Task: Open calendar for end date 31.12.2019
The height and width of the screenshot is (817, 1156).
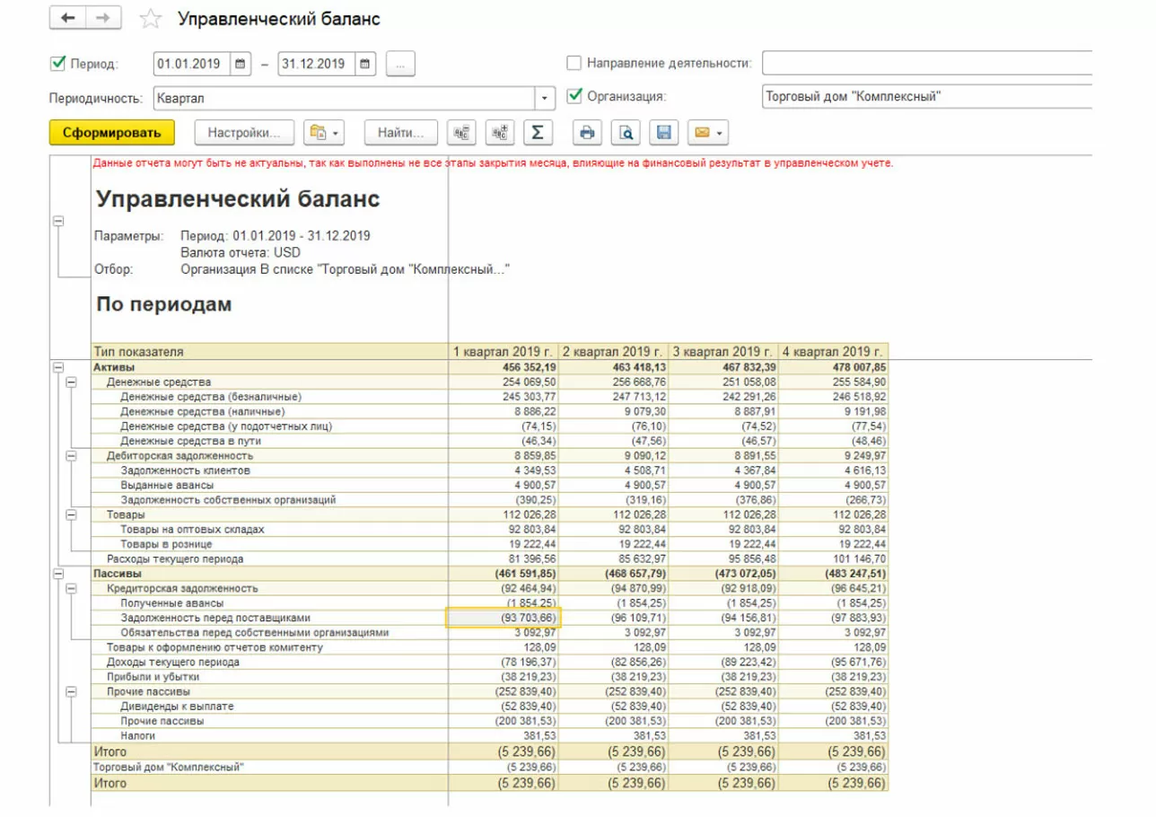Action: (364, 64)
